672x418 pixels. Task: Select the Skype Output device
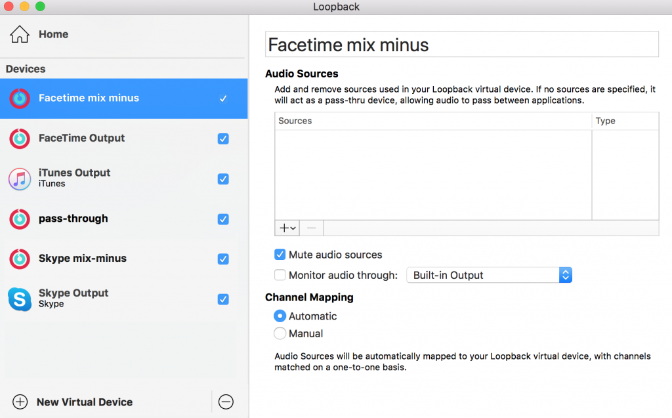[x=124, y=299]
